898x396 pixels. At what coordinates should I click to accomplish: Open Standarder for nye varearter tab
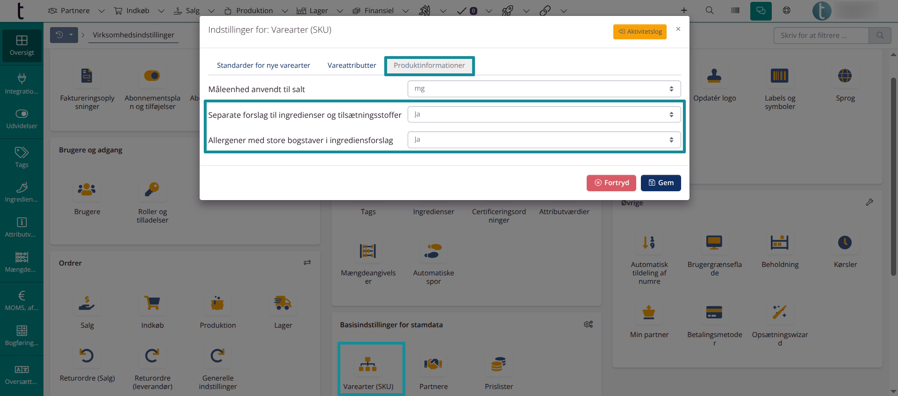click(x=263, y=65)
